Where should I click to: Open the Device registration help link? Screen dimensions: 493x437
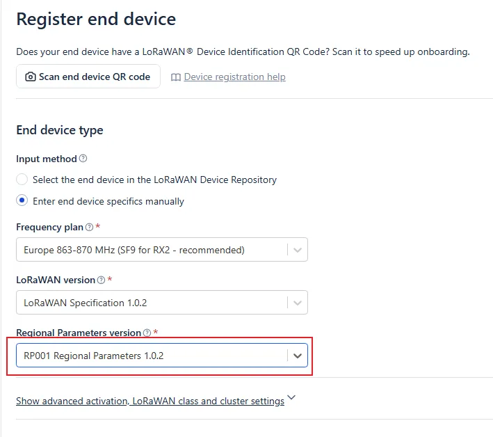tap(234, 77)
